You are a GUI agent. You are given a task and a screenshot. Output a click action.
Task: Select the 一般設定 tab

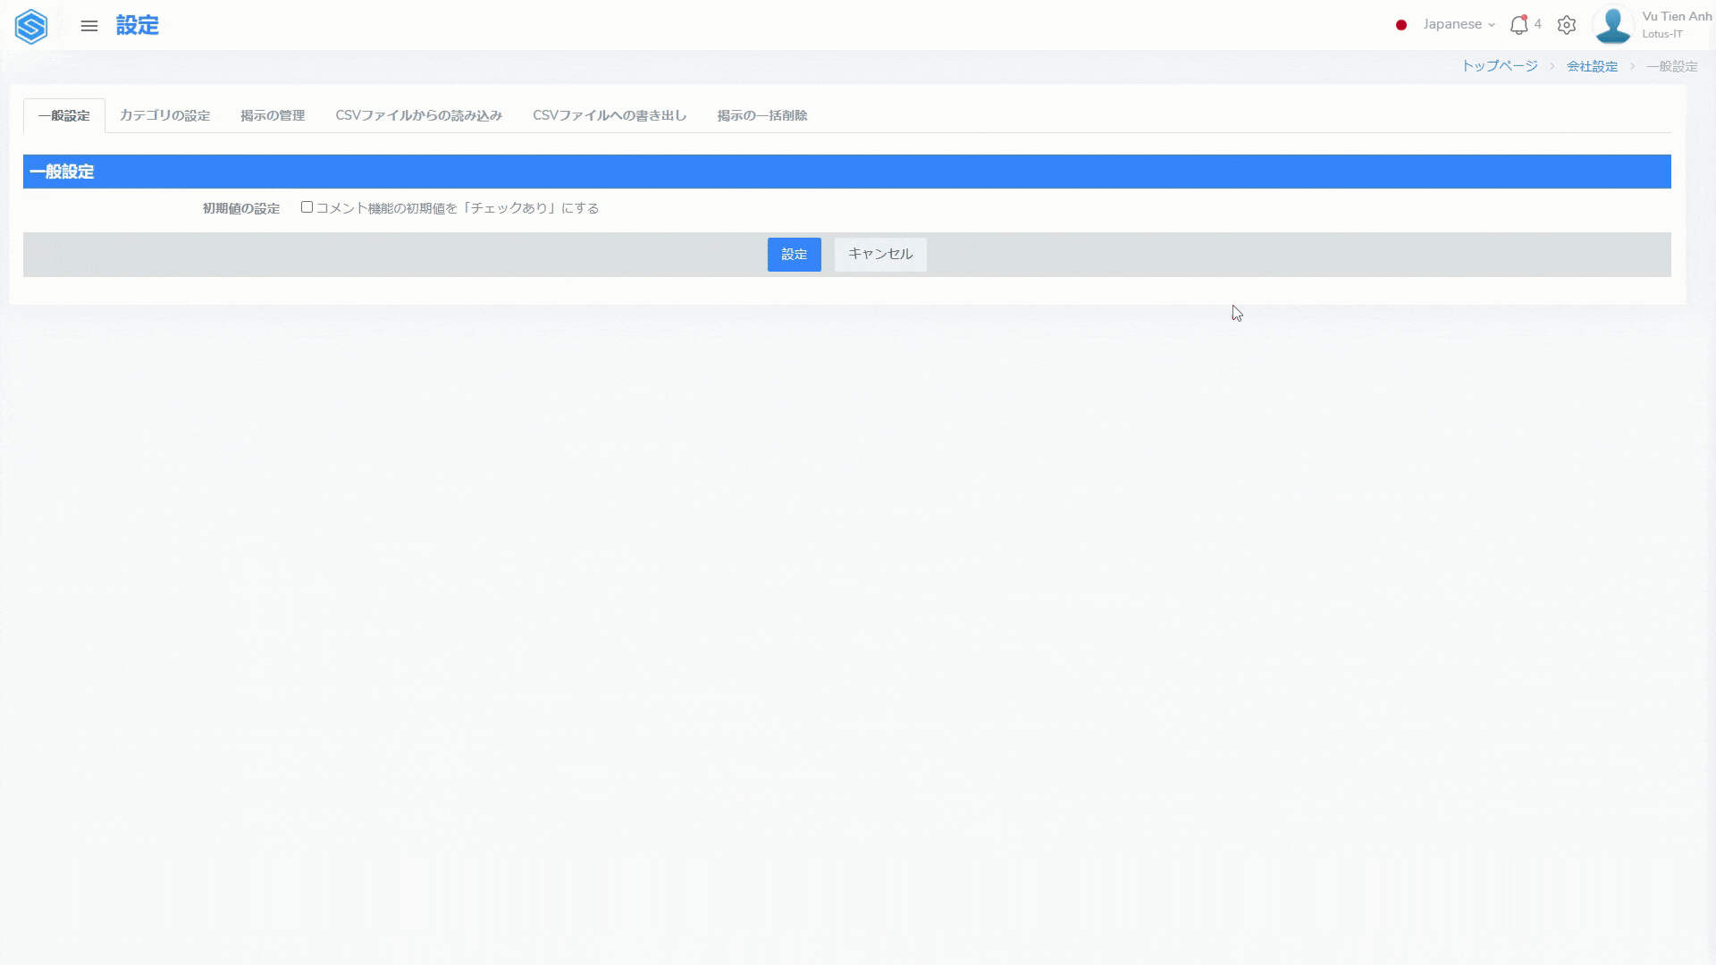coord(64,116)
